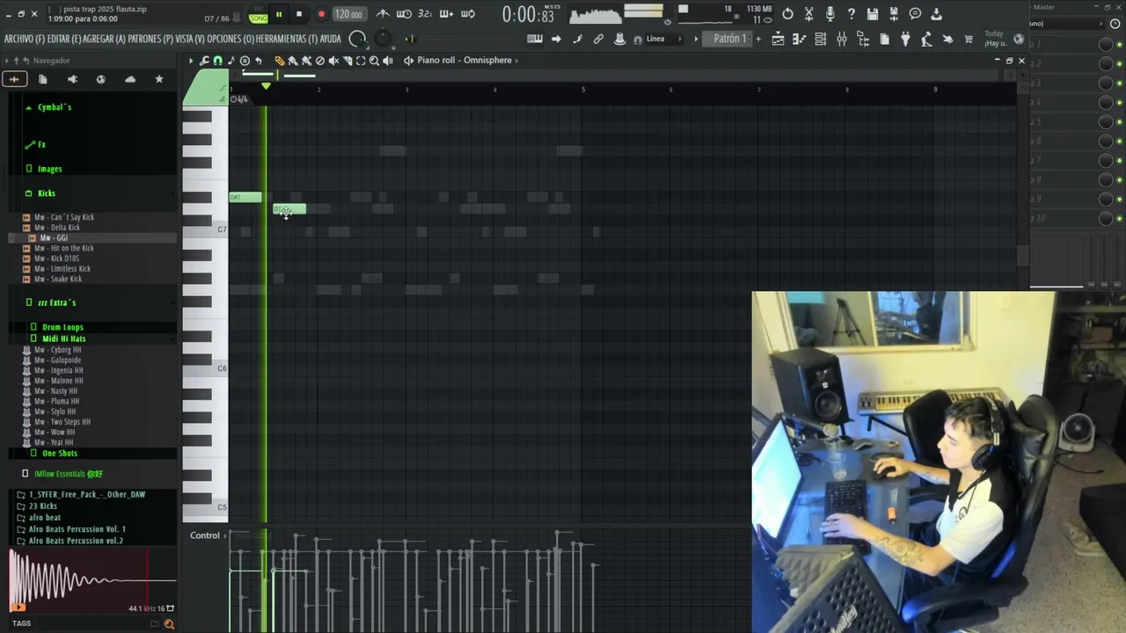Toggle wait-for-input-to-start-playing icon

tap(404, 13)
